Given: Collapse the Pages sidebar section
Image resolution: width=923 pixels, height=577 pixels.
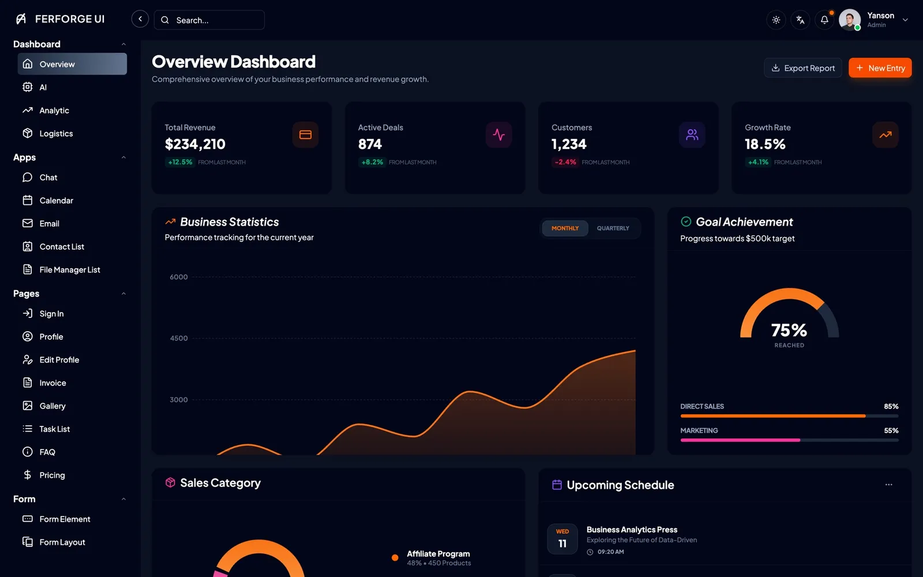Looking at the screenshot, I should pyautogui.click(x=123, y=294).
